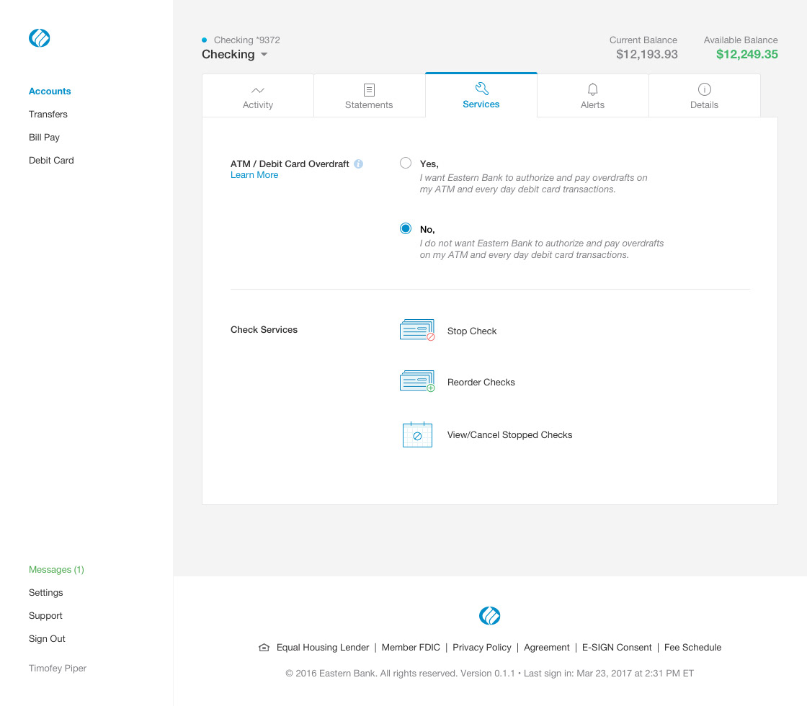Click the Alerts bell icon
Screen dimensions: 807x706
click(593, 89)
